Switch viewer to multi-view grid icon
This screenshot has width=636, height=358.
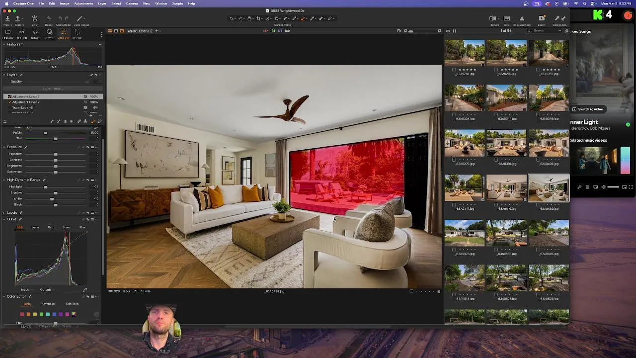coord(110,31)
